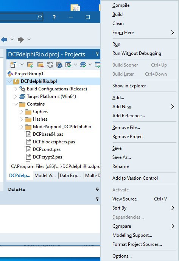Screen dimensions: 179x261
Task: Open the help question mark icon
Action: pos(54,17)
